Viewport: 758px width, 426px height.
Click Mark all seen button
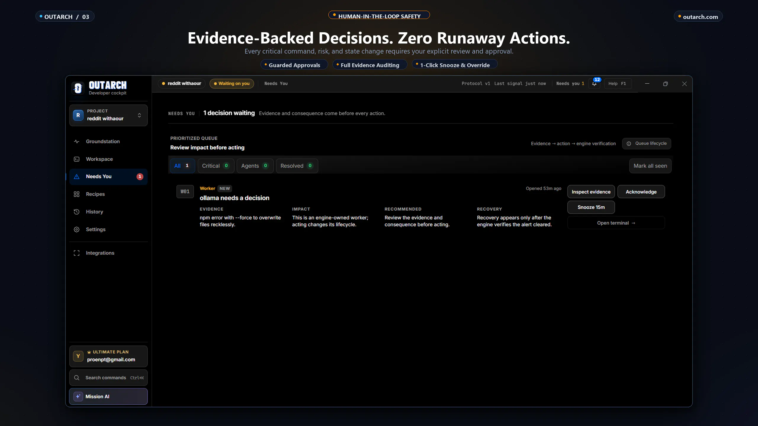(x=650, y=166)
